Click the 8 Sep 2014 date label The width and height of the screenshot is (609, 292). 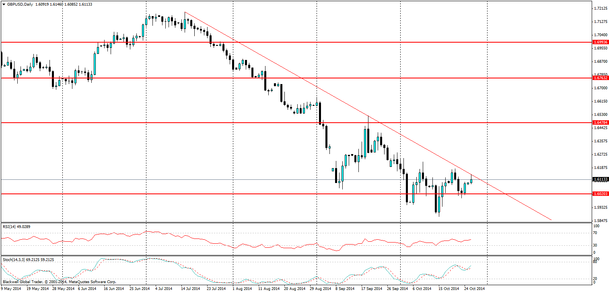click(345, 288)
